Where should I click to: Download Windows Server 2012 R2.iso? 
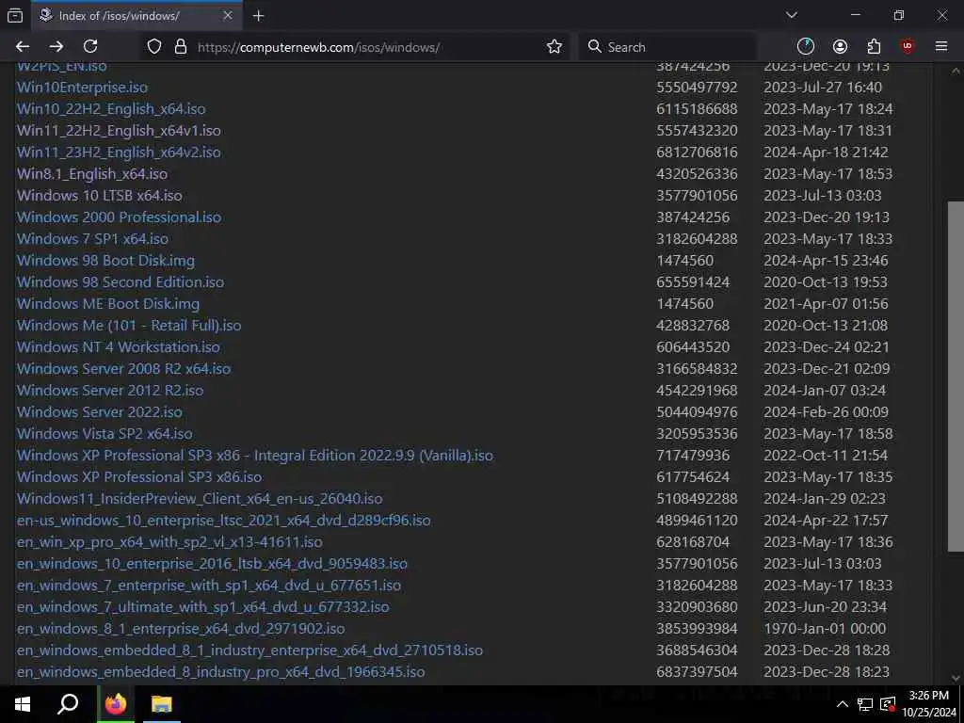pos(110,391)
